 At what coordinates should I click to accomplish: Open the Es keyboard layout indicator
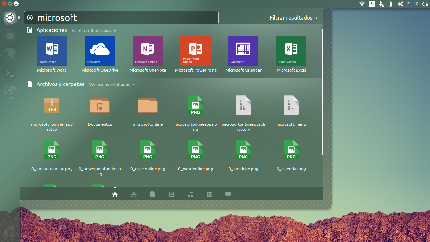point(372,4)
